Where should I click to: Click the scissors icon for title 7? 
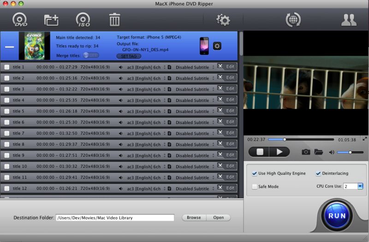coord(220,133)
